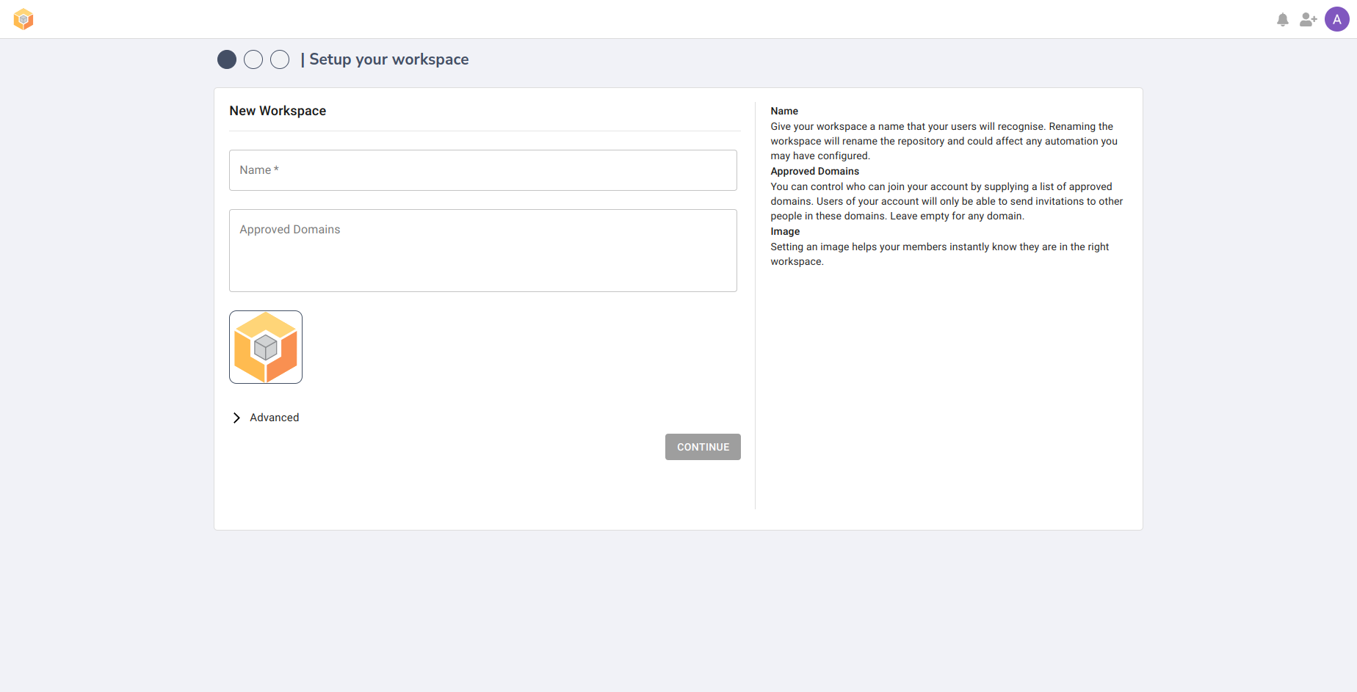Click the 'Advanced' label text
The height and width of the screenshot is (692, 1357).
tap(274, 418)
